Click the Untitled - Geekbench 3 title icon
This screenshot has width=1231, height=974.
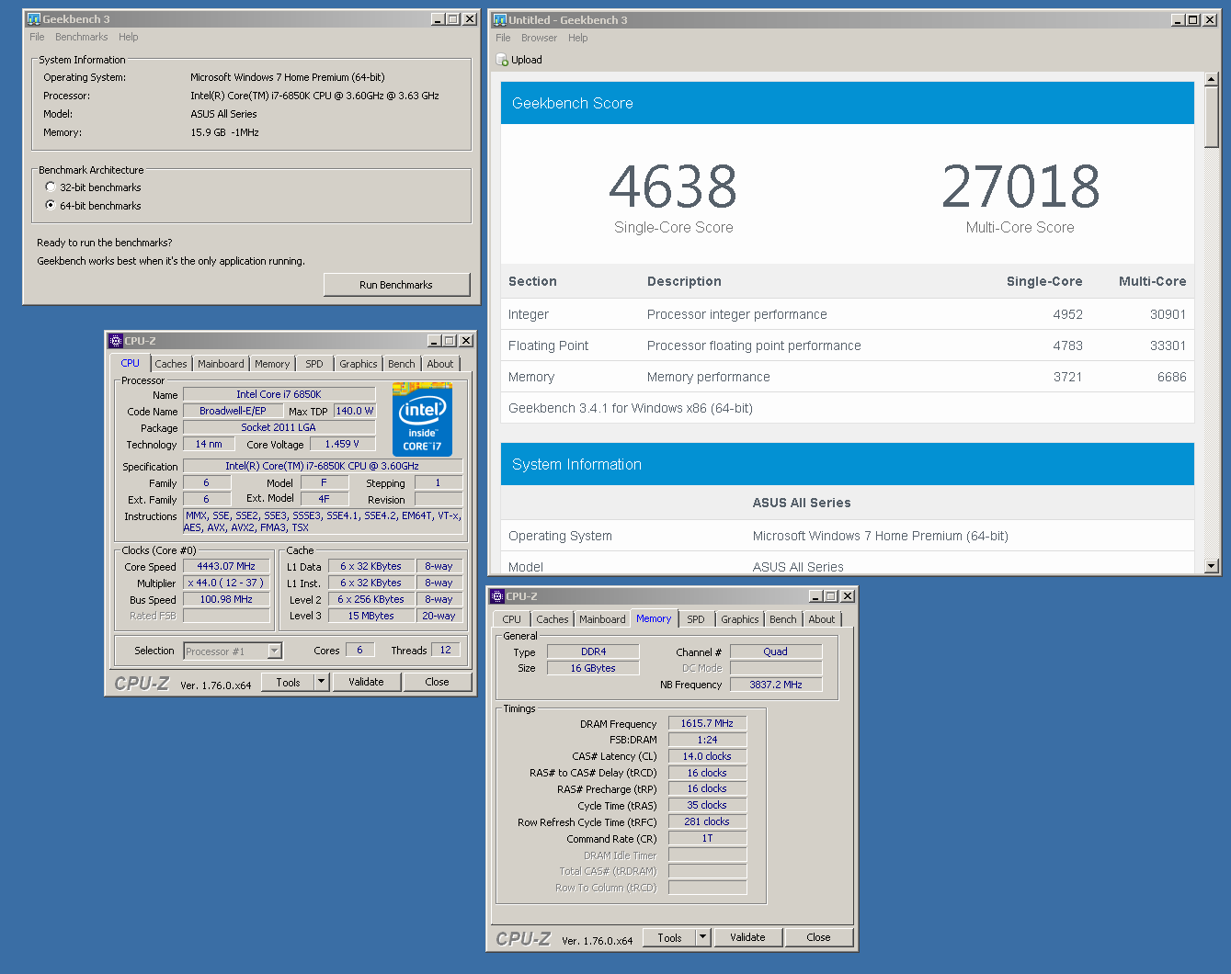click(x=500, y=20)
